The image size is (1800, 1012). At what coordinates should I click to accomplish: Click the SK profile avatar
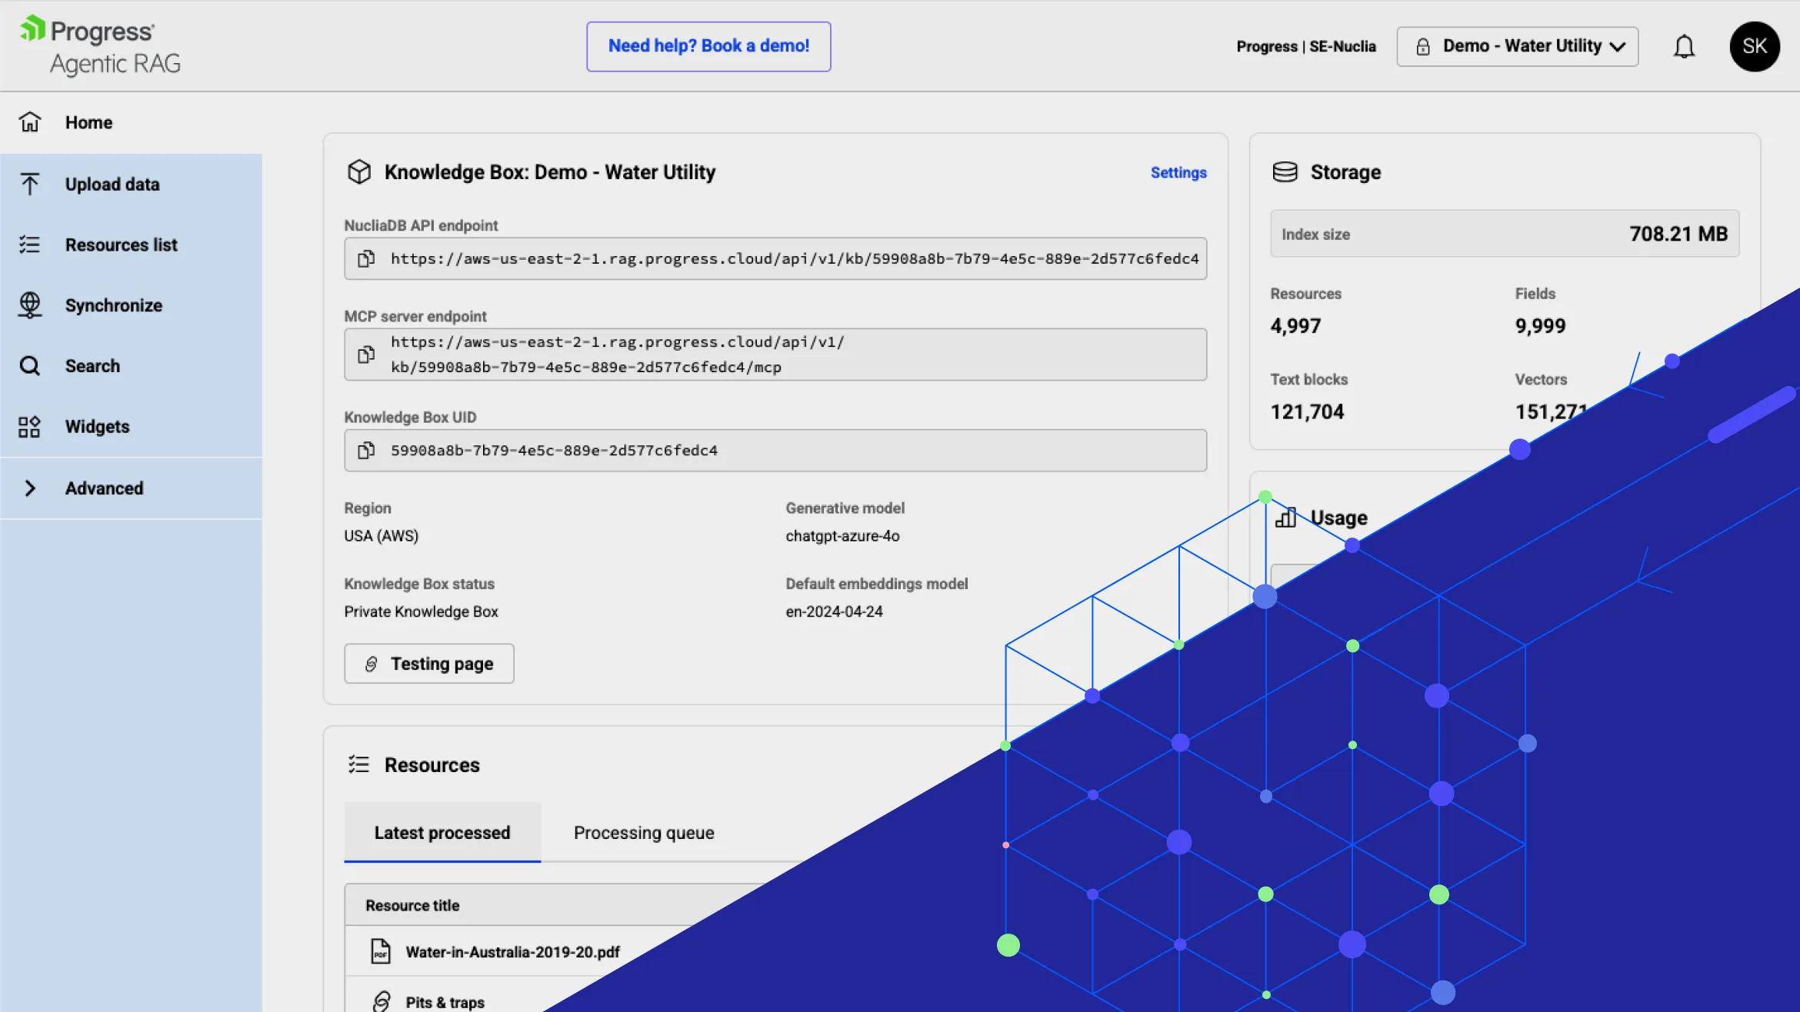tap(1755, 46)
